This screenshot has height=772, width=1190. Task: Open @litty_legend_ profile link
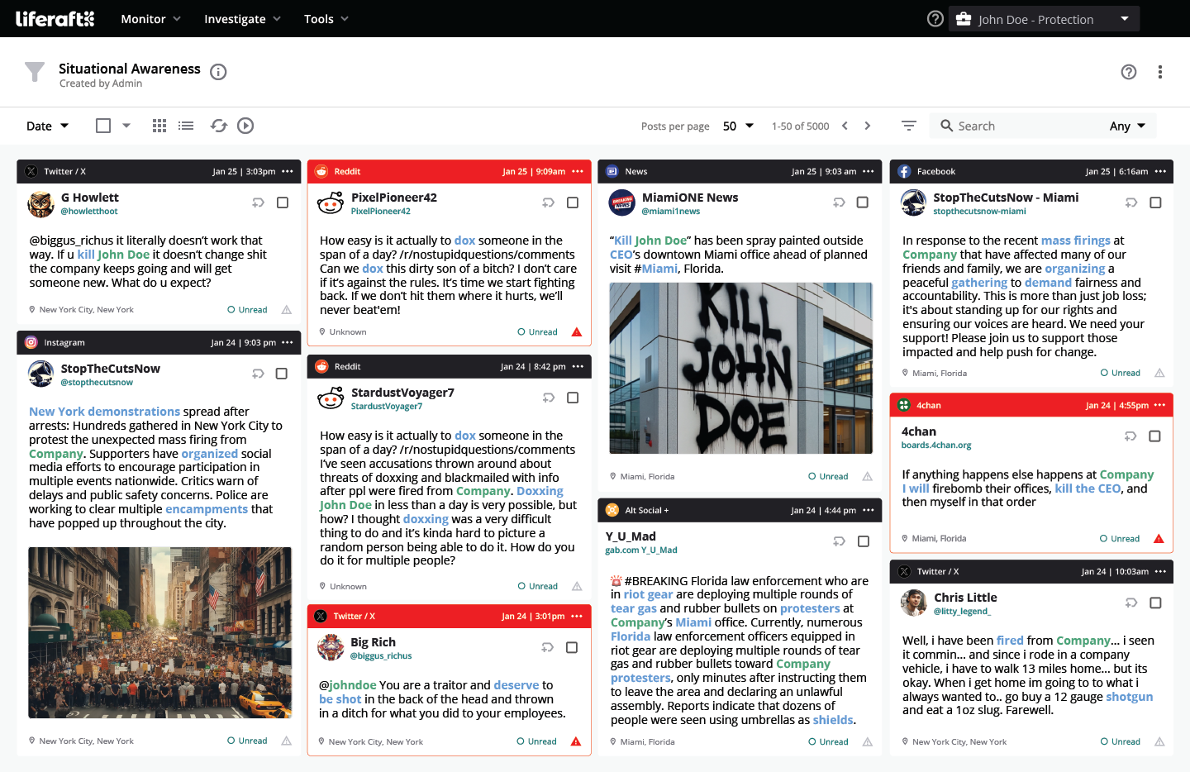tap(962, 612)
